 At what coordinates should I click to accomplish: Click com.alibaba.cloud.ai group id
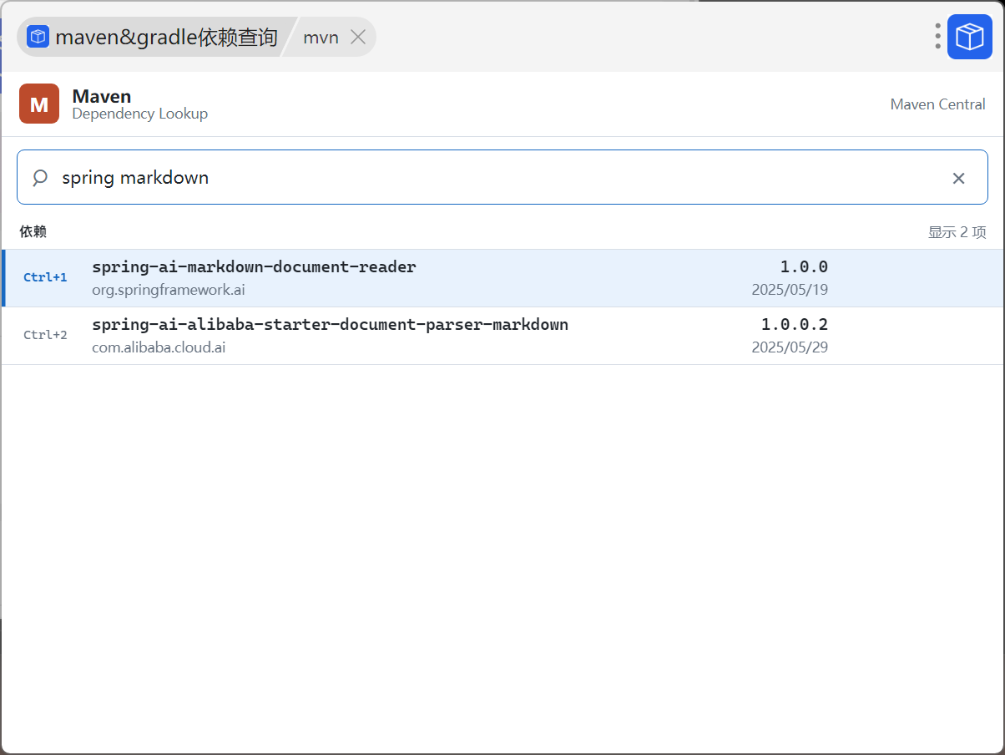[x=159, y=347]
